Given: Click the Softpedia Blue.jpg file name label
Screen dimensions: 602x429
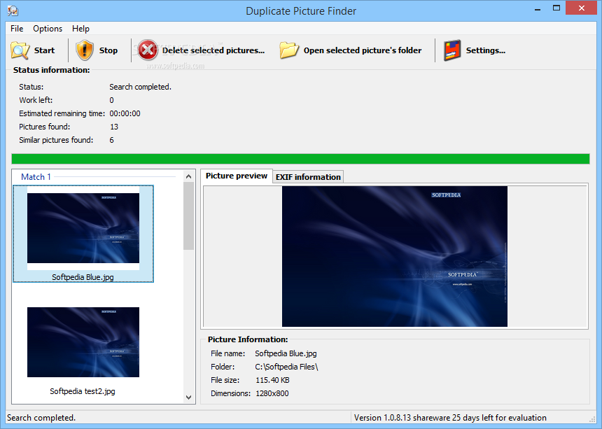Looking at the screenshot, I should click(83, 277).
